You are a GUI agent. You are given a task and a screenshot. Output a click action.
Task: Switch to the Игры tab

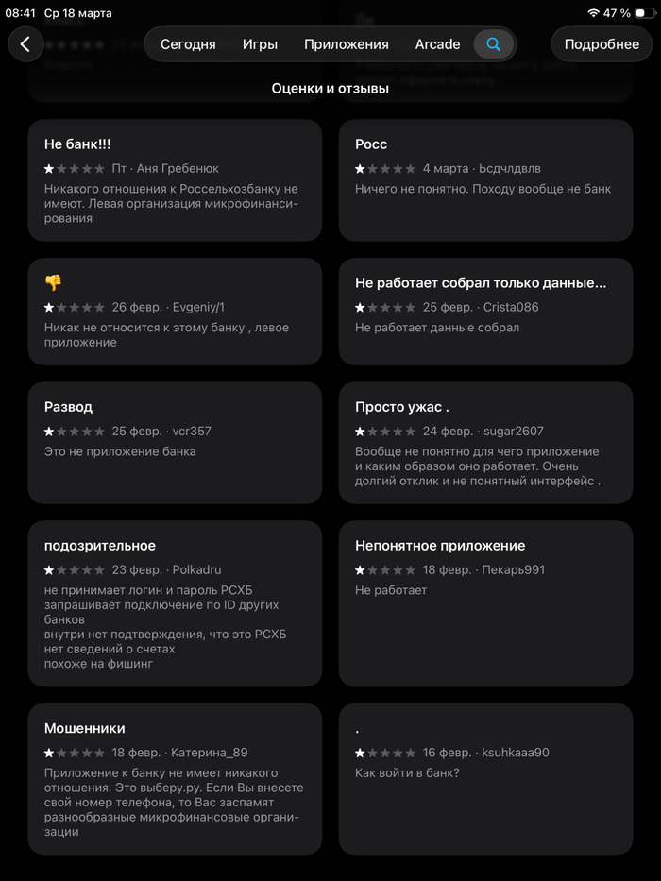point(260,44)
